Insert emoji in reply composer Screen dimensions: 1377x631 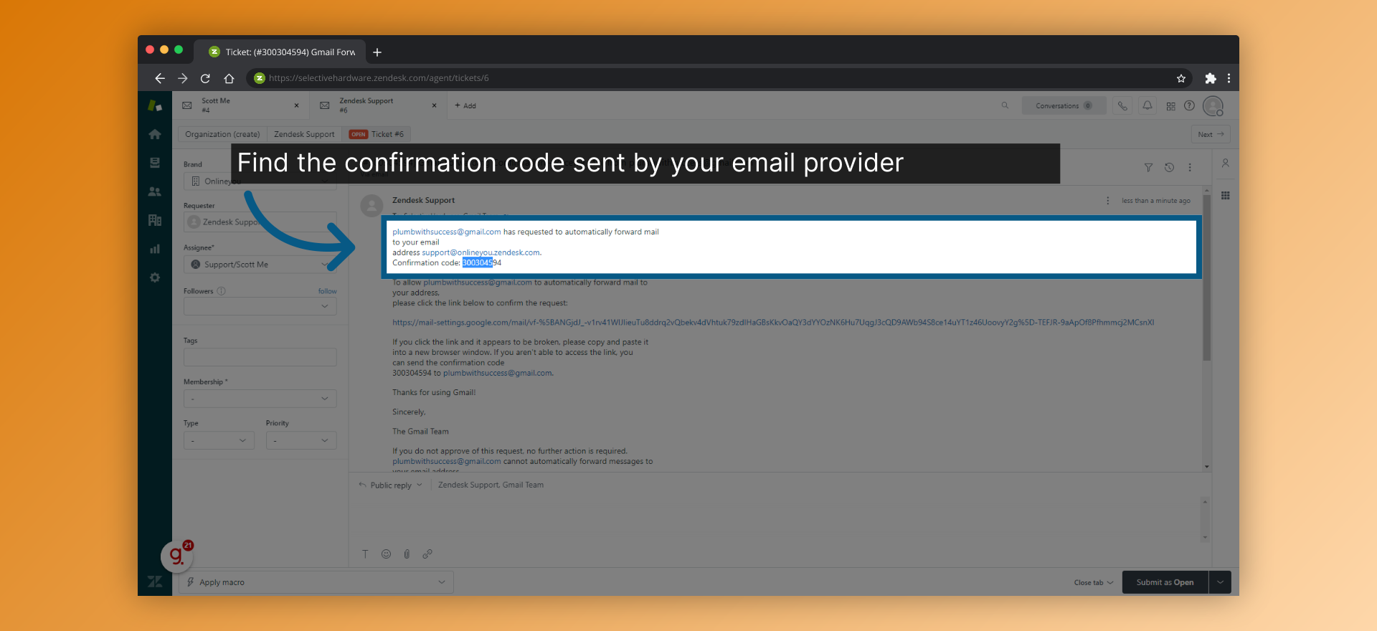[x=386, y=554]
